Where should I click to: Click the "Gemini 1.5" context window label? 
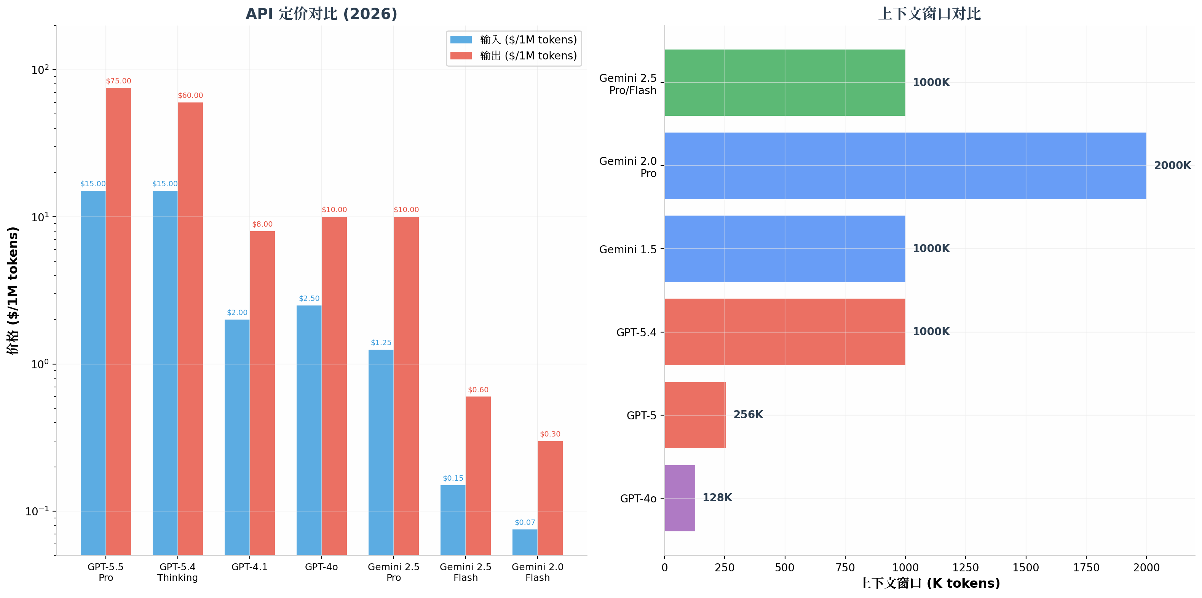click(x=628, y=250)
